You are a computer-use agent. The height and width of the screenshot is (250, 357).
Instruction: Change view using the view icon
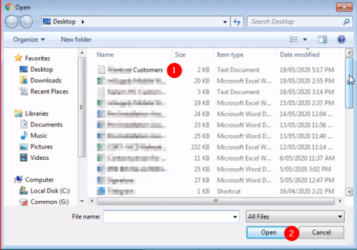point(294,40)
